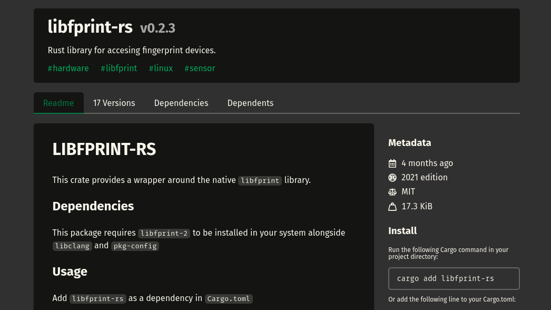This screenshot has height=310, width=551.
Task: Open the #libfprint keyword tag
Action: [x=119, y=68]
